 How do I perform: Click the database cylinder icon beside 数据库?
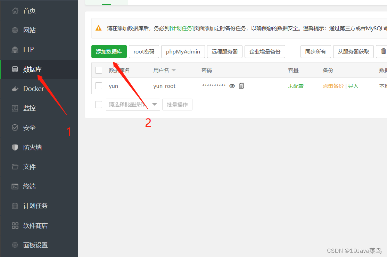coord(15,69)
